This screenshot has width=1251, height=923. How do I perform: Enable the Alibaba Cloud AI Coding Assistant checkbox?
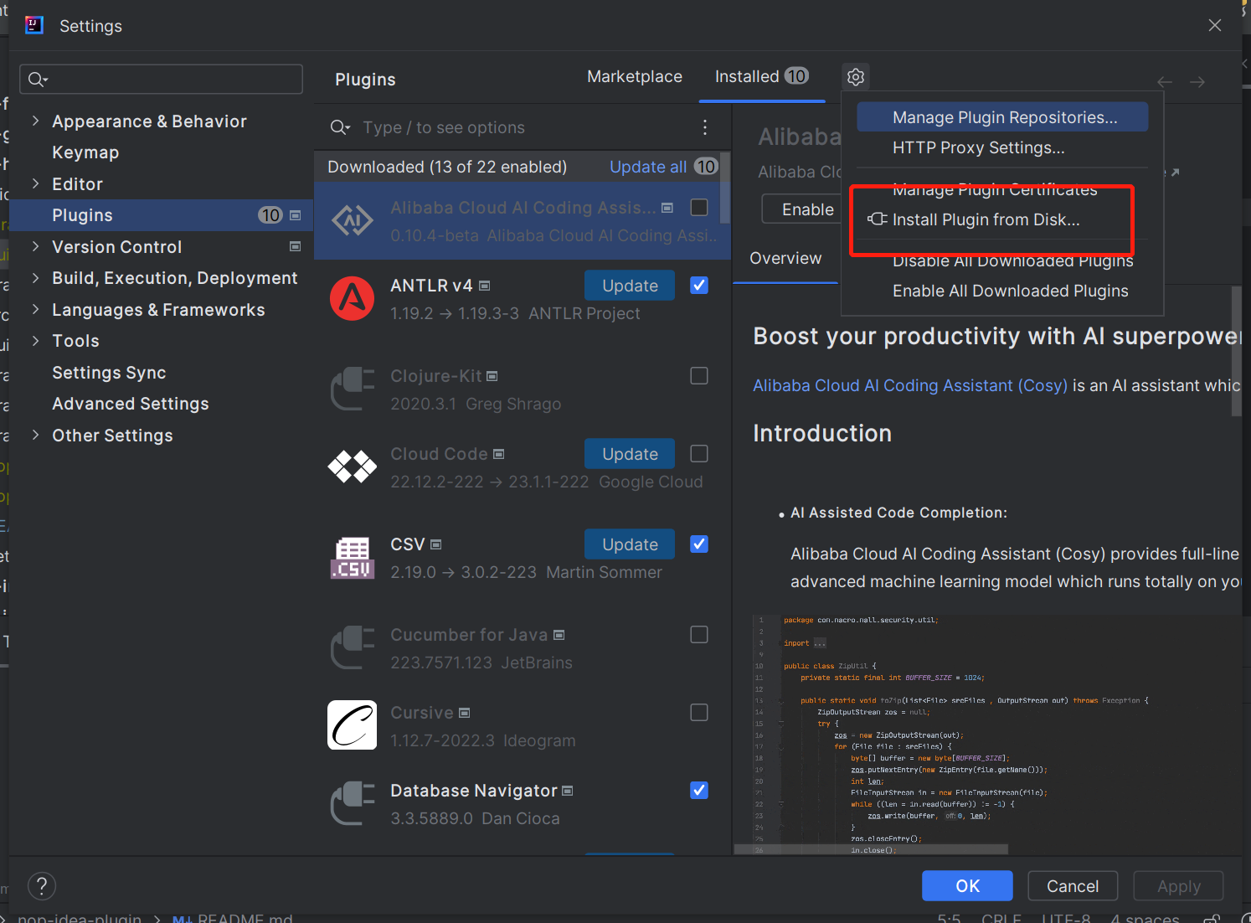[x=699, y=207]
